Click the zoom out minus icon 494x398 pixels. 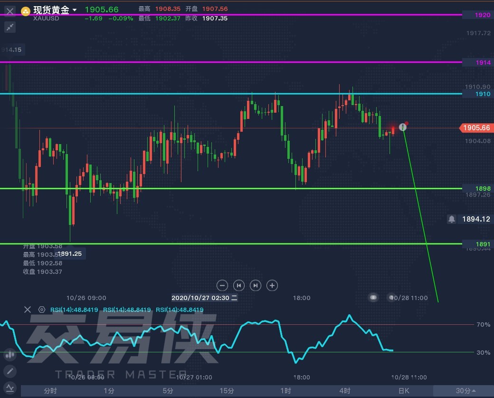222,285
